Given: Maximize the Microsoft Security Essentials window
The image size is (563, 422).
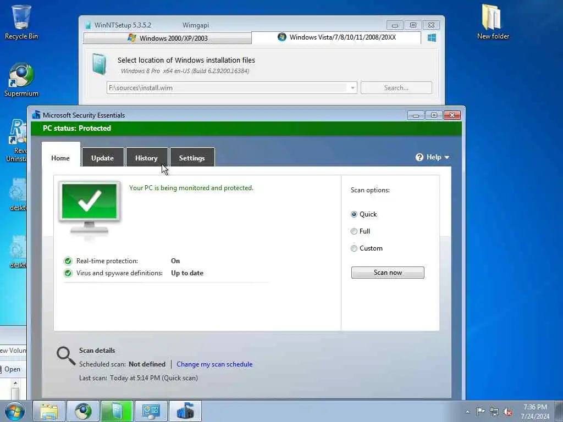Looking at the screenshot, I should pyautogui.click(x=434, y=115).
